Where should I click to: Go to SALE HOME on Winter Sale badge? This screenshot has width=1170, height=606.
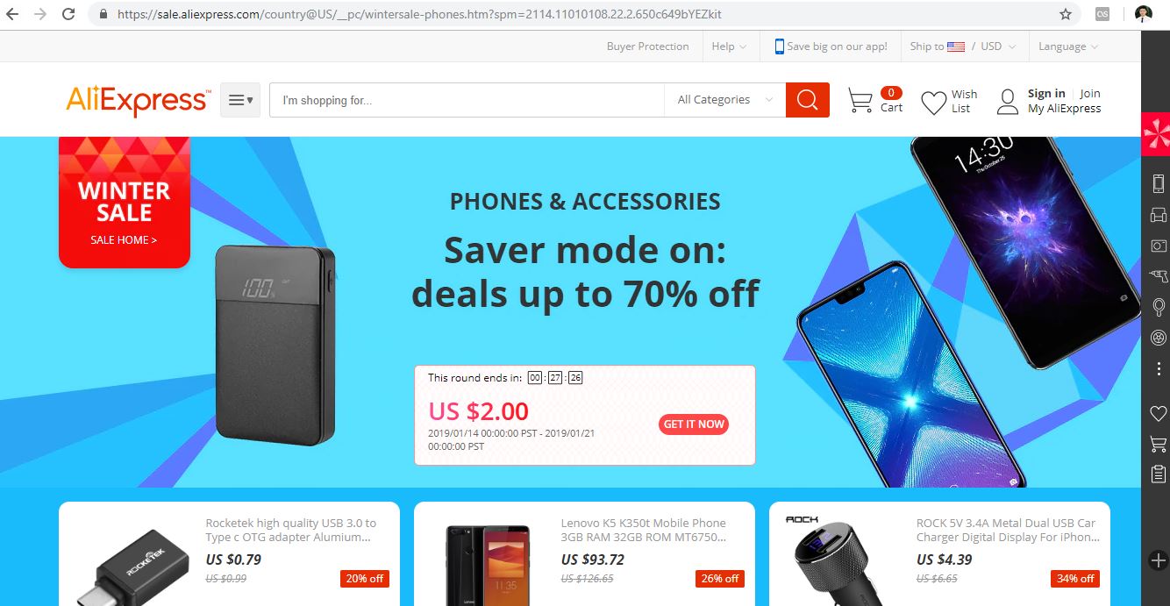(x=124, y=239)
